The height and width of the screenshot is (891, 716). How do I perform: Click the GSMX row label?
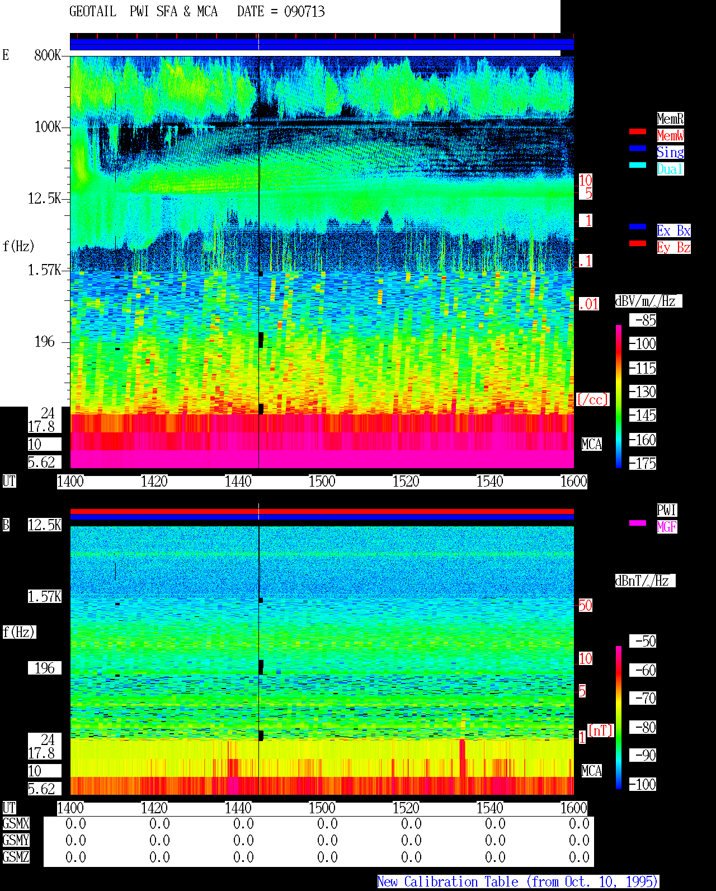[16, 824]
